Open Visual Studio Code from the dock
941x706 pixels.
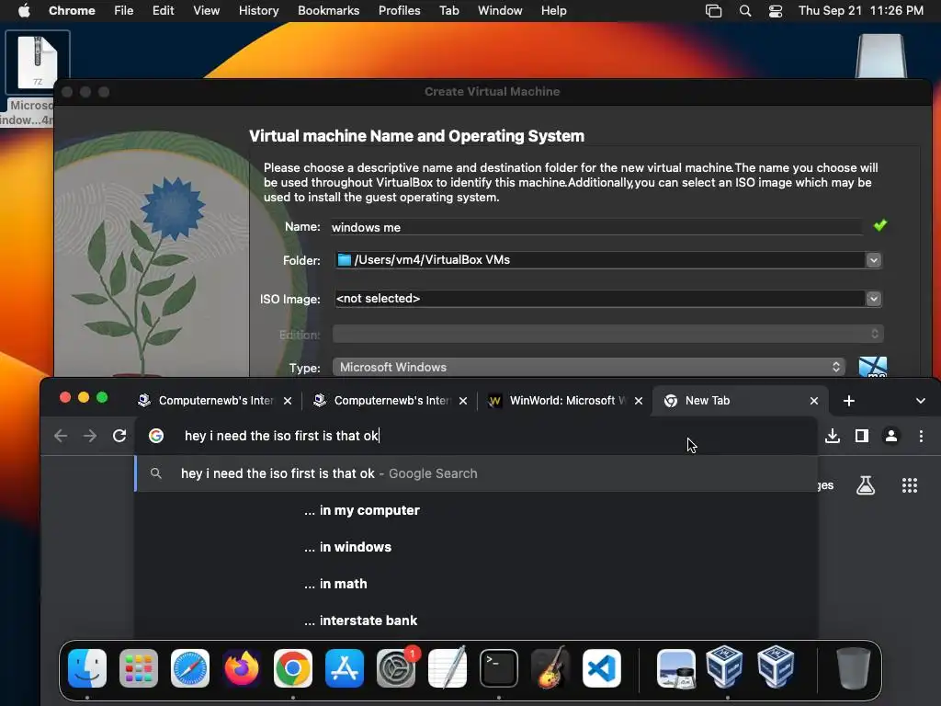[602, 668]
